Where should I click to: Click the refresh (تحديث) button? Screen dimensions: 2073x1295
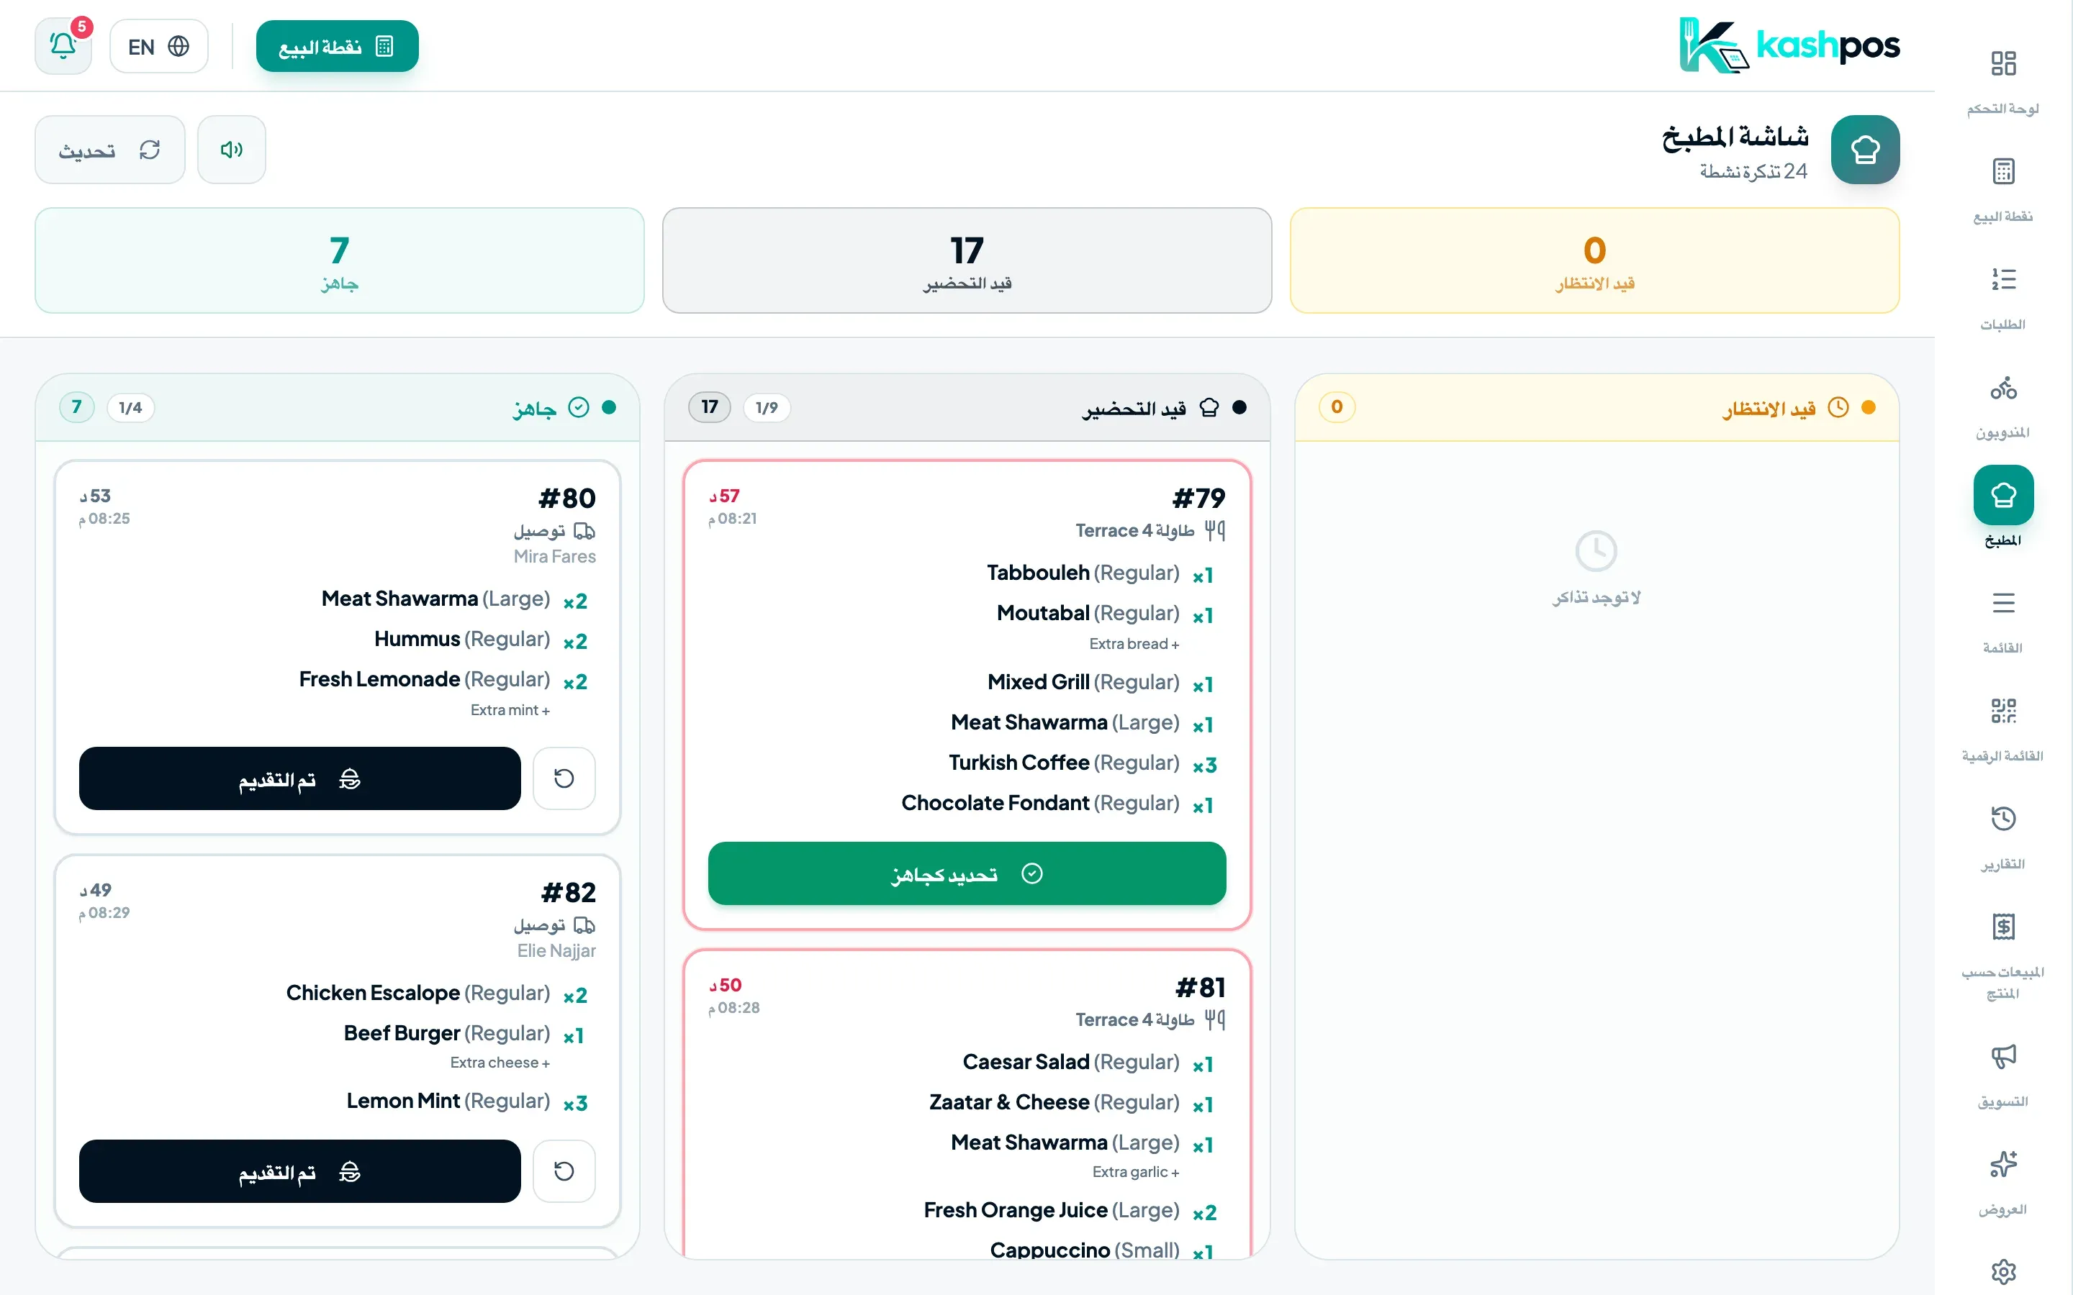pos(109,150)
